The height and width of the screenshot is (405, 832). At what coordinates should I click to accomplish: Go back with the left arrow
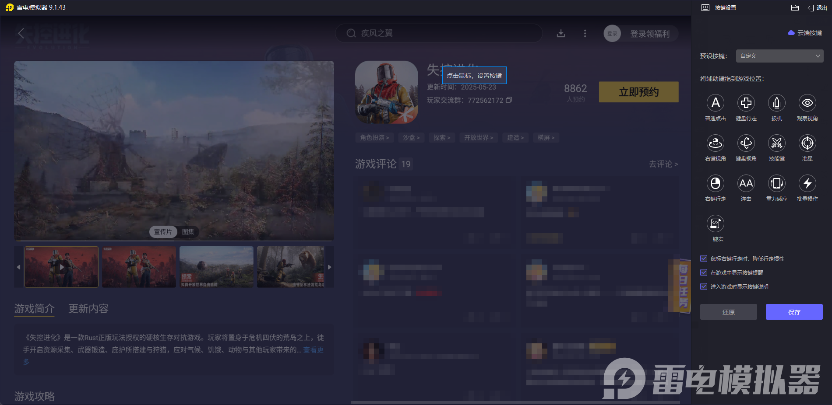21,33
